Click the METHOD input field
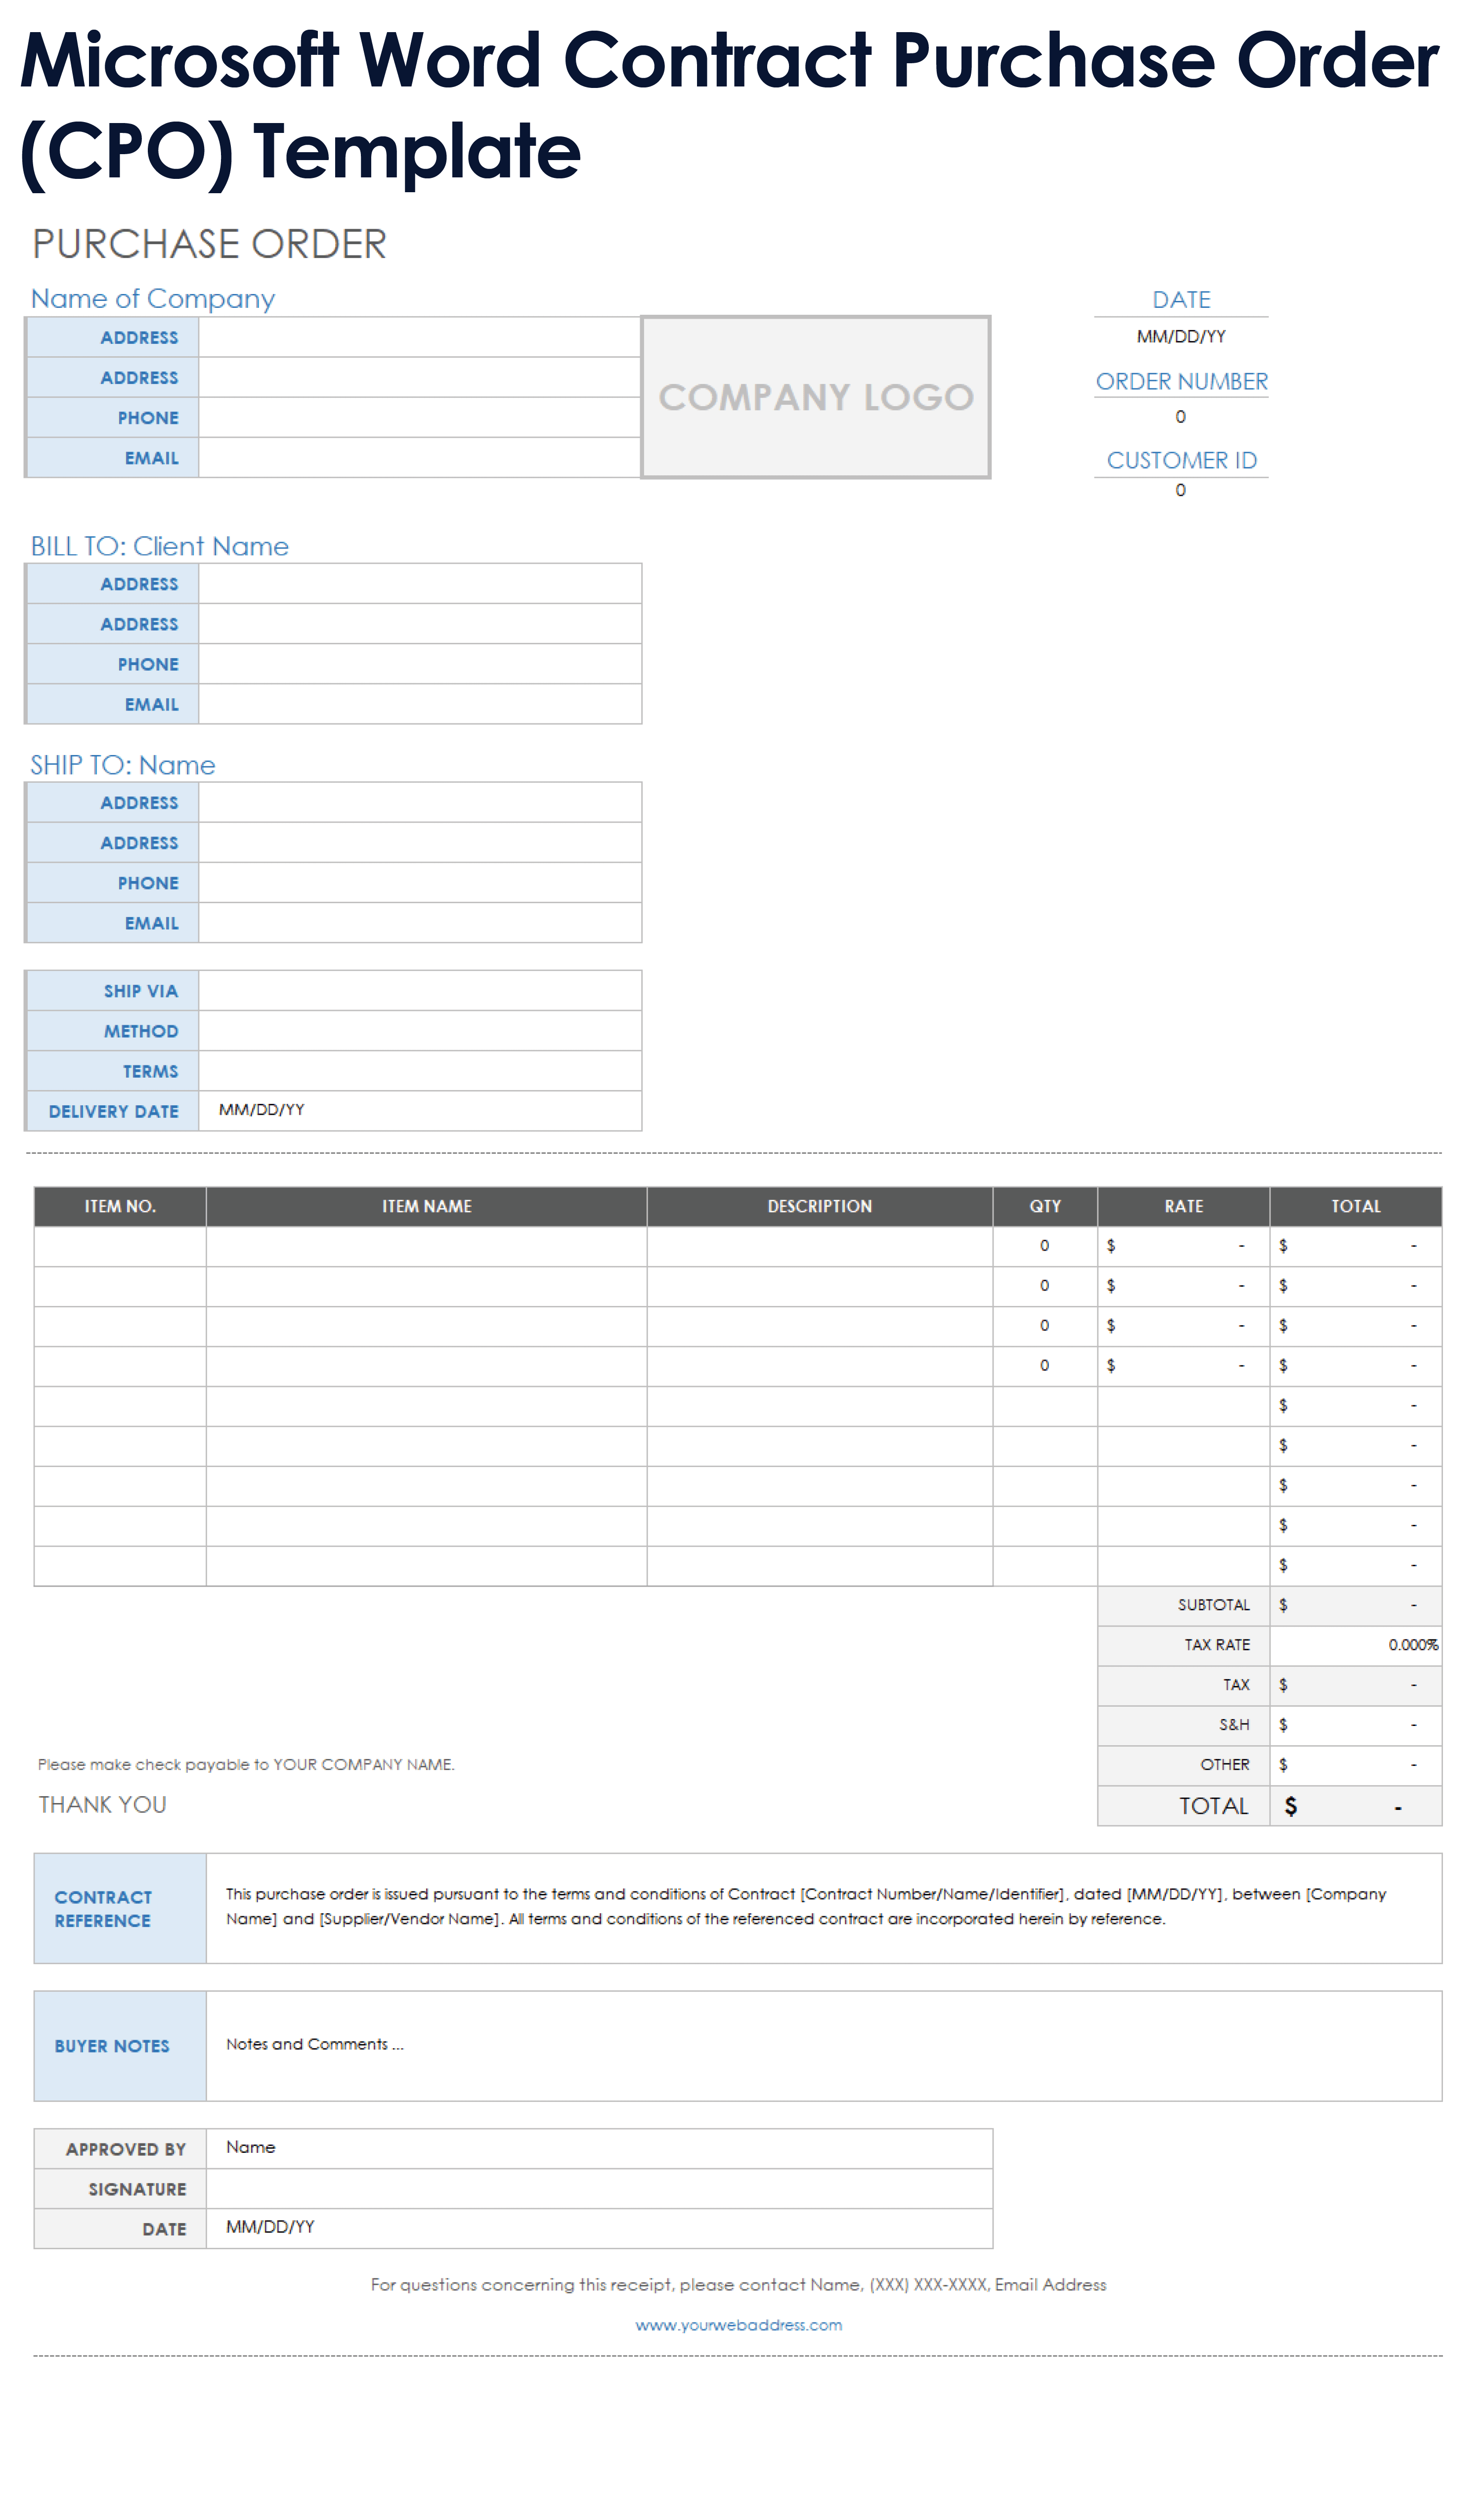Screen dimensions: 1483x2520 (x=420, y=1030)
